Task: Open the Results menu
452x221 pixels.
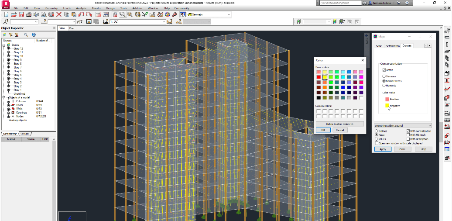Action: (x=96, y=8)
